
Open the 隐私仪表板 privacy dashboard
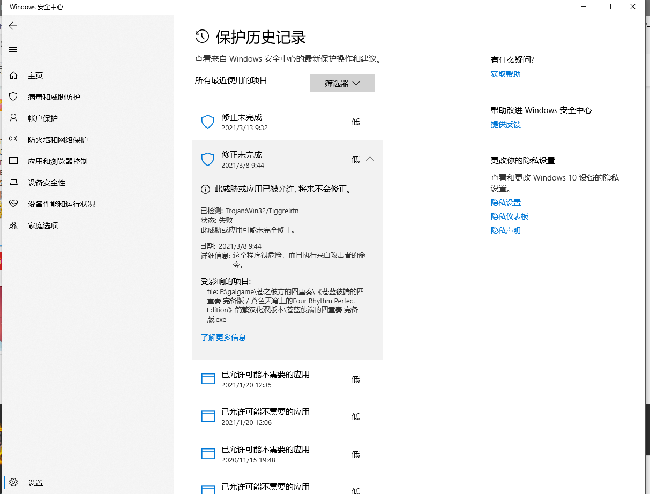510,216
